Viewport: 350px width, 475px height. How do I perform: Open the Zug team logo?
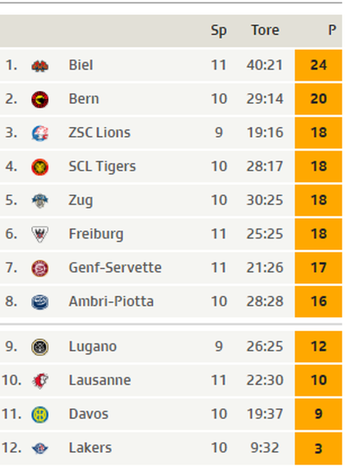coord(40,201)
